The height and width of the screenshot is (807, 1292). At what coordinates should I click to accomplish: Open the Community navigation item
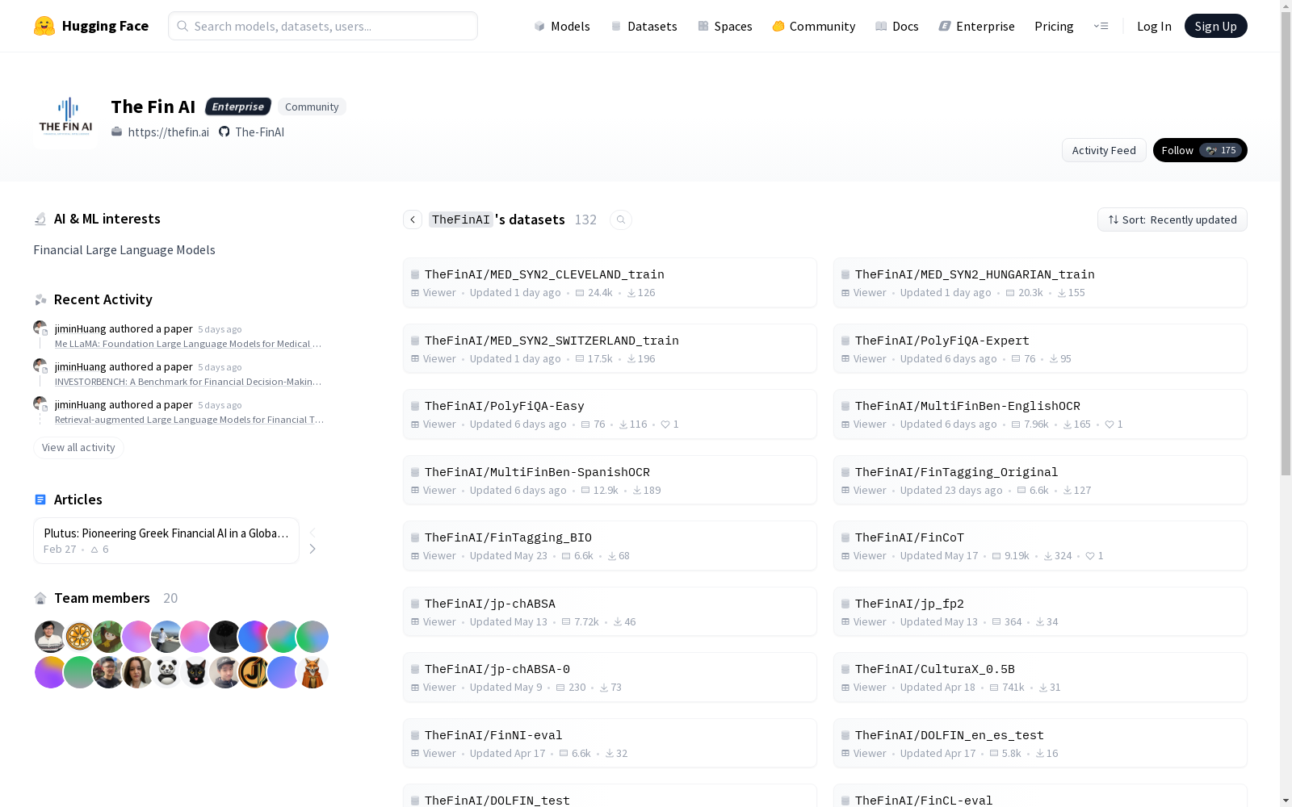click(x=814, y=26)
